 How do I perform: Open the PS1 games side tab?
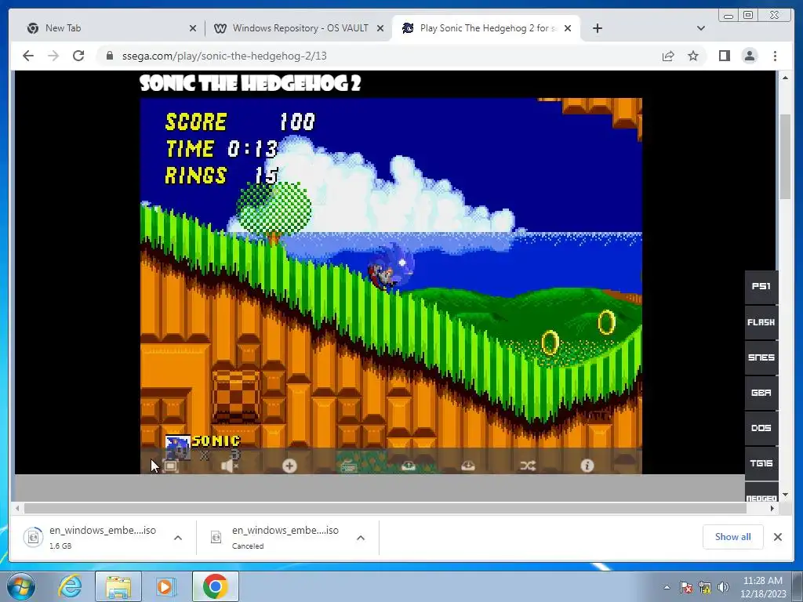761,287
